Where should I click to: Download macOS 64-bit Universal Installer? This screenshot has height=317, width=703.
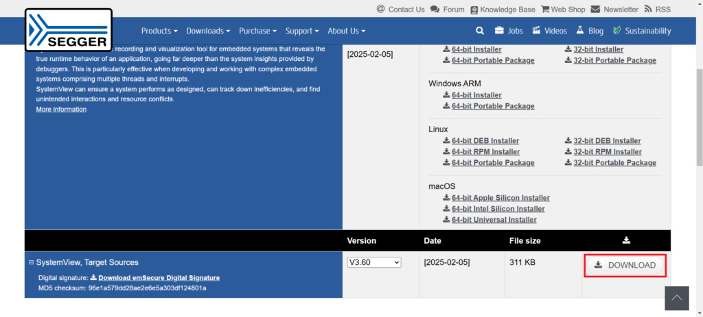[x=494, y=220]
